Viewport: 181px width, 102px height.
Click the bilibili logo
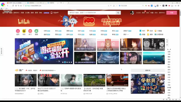click(24, 22)
